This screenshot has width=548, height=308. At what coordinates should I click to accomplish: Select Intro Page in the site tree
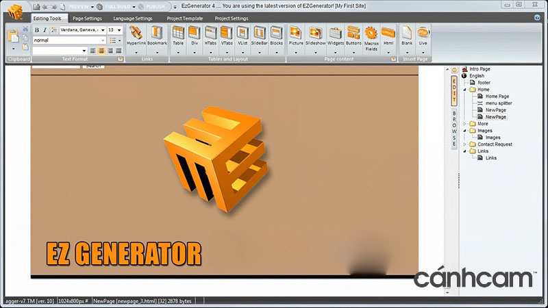(480, 69)
